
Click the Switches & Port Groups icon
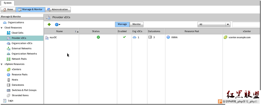tap(8, 90)
